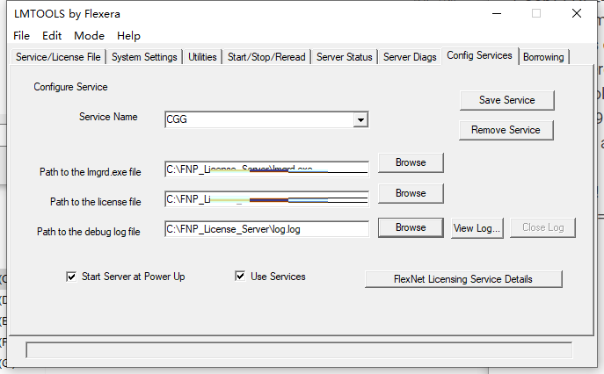The width and height of the screenshot is (604, 374).
Task: Click the Configure Service heading text
Action: click(70, 87)
